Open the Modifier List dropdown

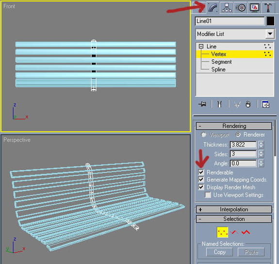(x=270, y=34)
